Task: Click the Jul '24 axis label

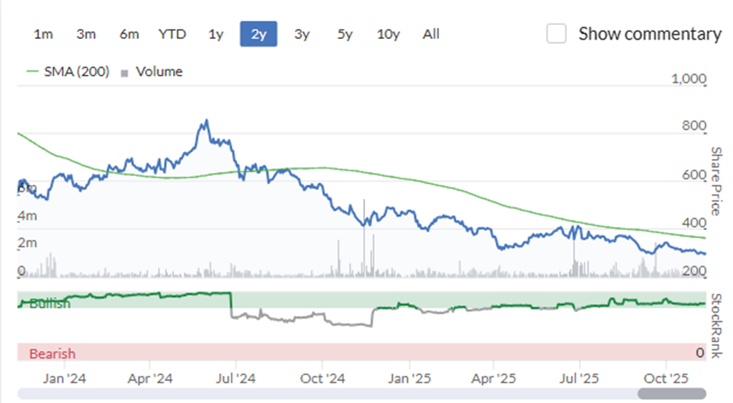Action: [235, 378]
